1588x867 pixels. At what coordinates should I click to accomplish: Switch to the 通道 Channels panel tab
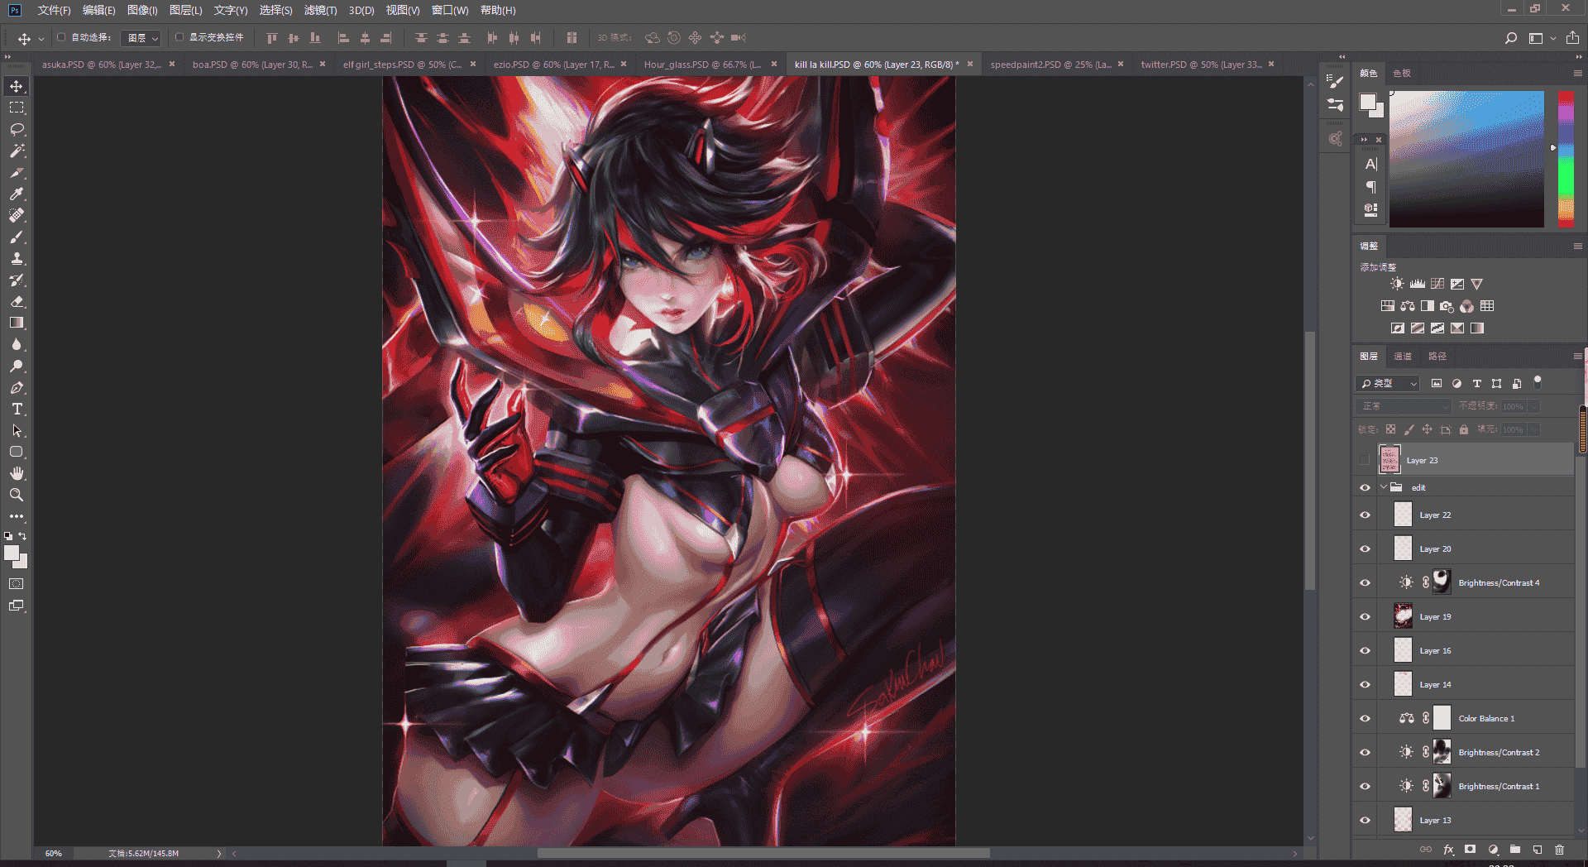(1403, 356)
